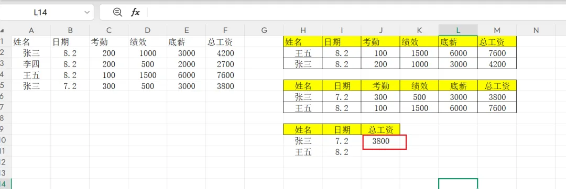Viewport: 566px width, 189px height.
Task: Click cell A3 containing 李四
Action: [x=31, y=64]
